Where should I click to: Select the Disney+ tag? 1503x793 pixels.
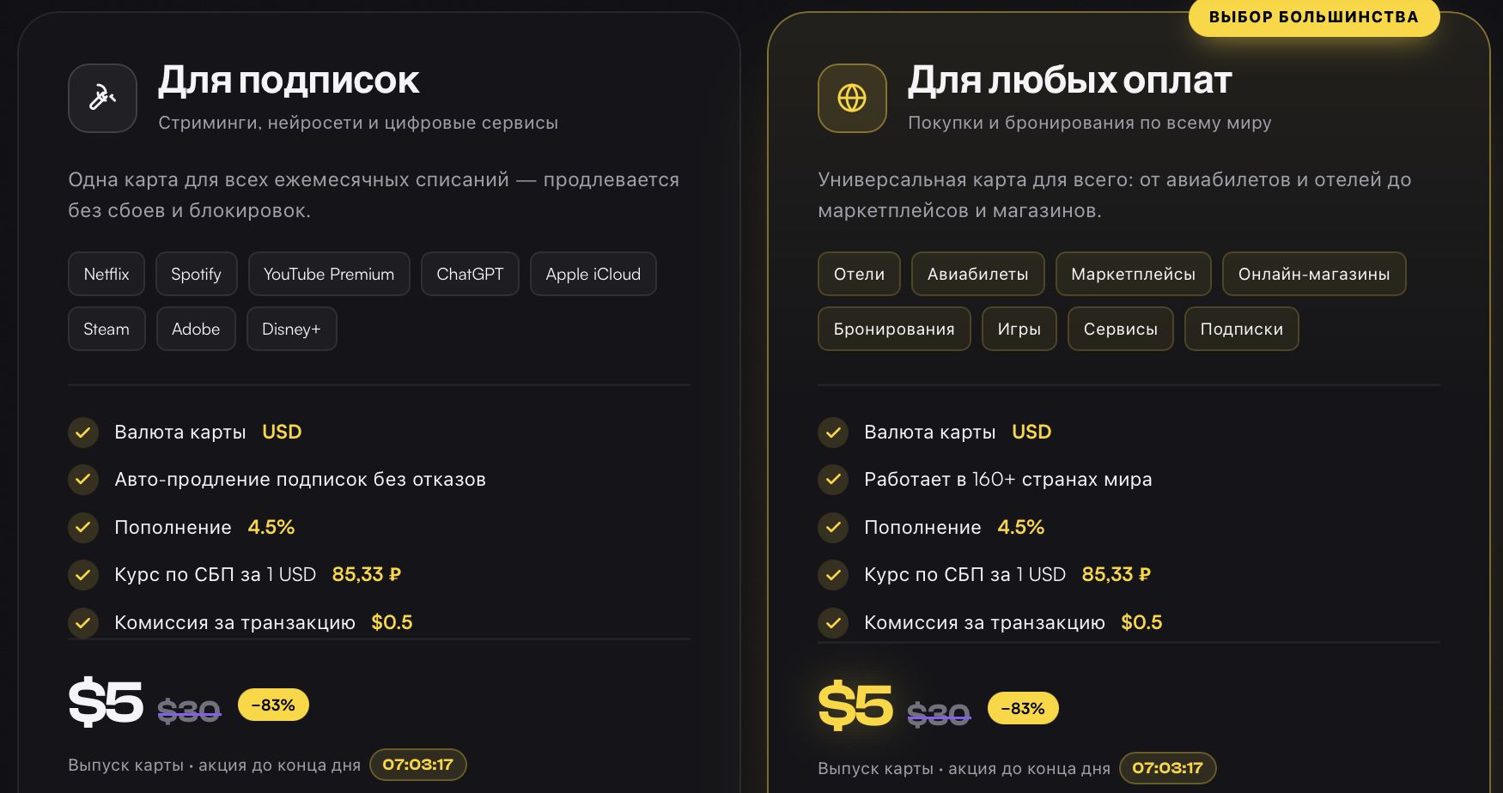click(x=291, y=329)
